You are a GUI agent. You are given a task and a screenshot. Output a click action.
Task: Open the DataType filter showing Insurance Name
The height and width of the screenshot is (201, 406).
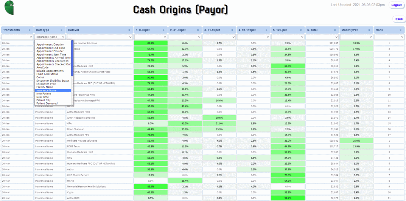coord(50,37)
